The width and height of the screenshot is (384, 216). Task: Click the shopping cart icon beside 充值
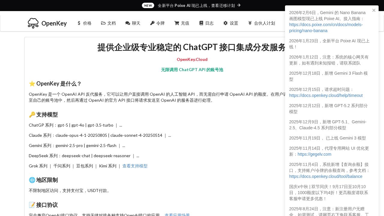[x=177, y=23]
